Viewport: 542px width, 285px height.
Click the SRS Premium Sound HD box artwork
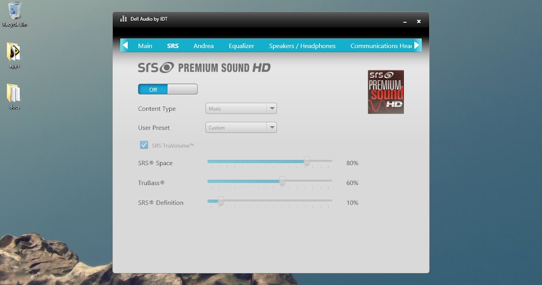pos(385,91)
